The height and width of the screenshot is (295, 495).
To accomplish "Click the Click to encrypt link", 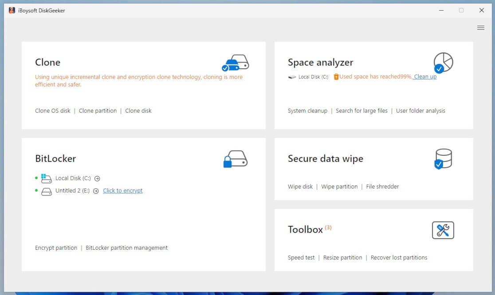I will [x=122, y=190].
